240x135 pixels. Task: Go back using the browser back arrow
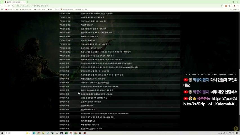[2, 6]
